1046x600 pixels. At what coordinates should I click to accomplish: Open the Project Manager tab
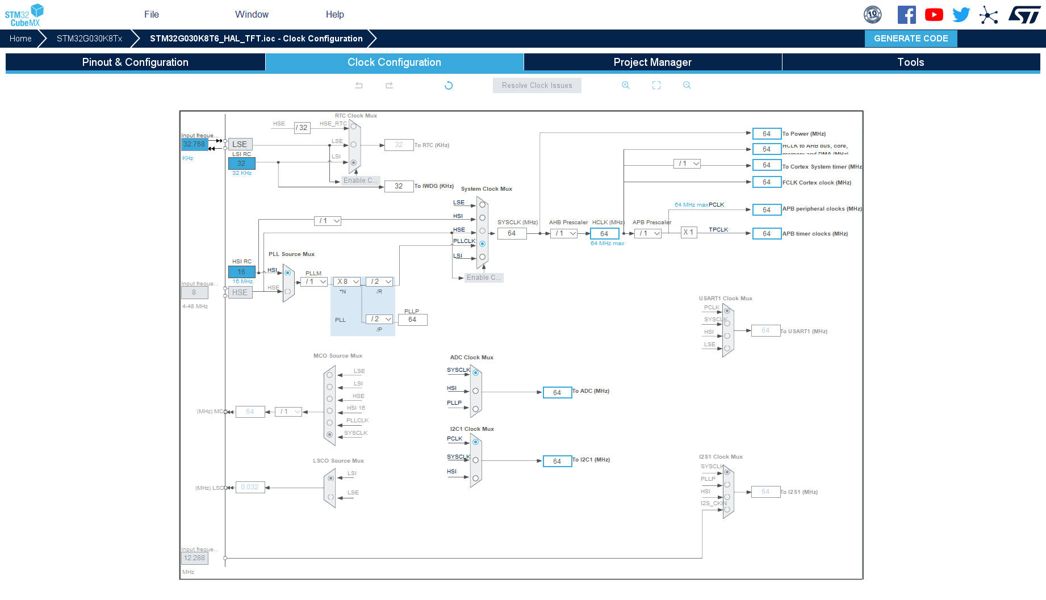[x=652, y=62]
